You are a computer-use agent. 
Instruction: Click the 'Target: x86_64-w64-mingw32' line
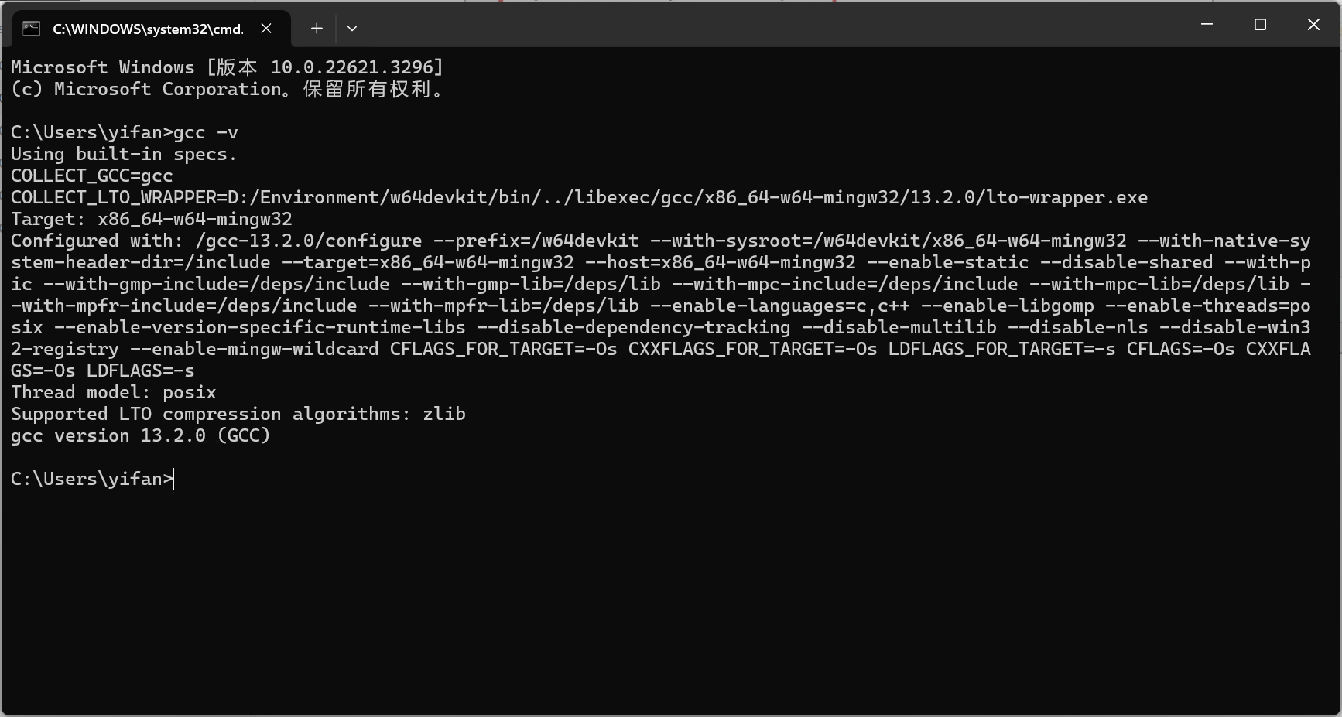[x=152, y=219]
